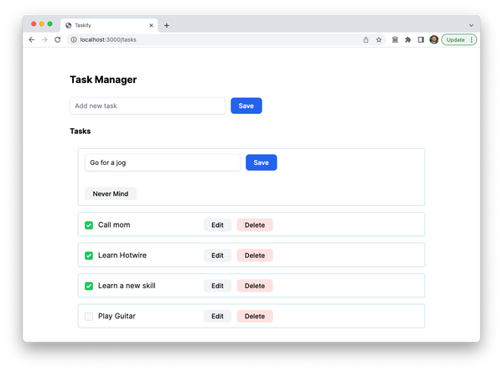503x372 pixels.
Task: Open the user profile avatar
Action: click(x=433, y=39)
